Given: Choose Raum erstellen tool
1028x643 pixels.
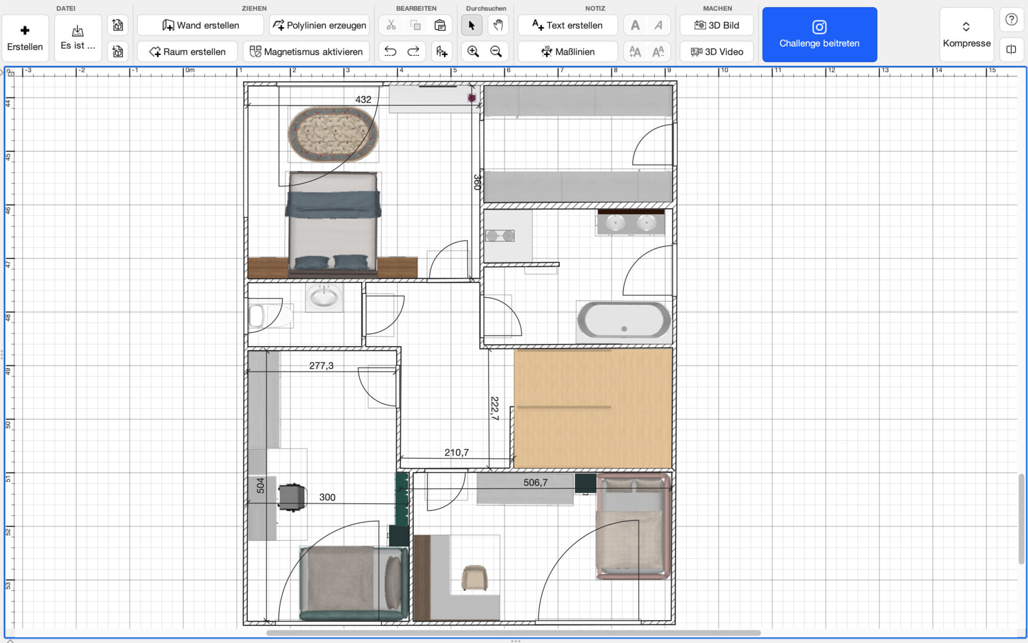Looking at the screenshot, I should click(187, 52).
